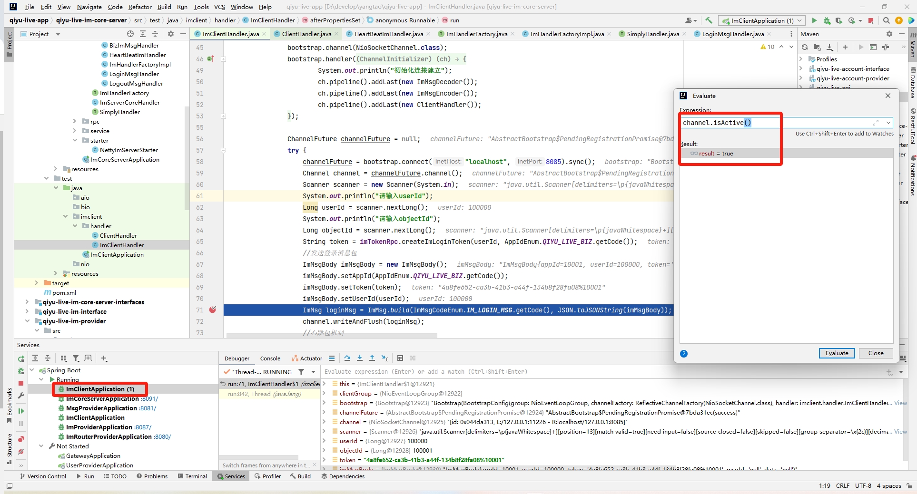Collapse all in Project tool window
The image size is (917, 494).
pyautogui.click(x=155, y=34)
